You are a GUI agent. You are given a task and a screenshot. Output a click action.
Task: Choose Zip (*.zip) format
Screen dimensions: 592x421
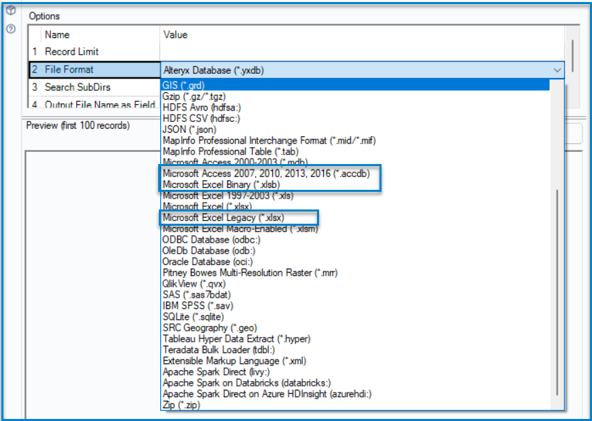pyautogui.click(x=181, y=405)
